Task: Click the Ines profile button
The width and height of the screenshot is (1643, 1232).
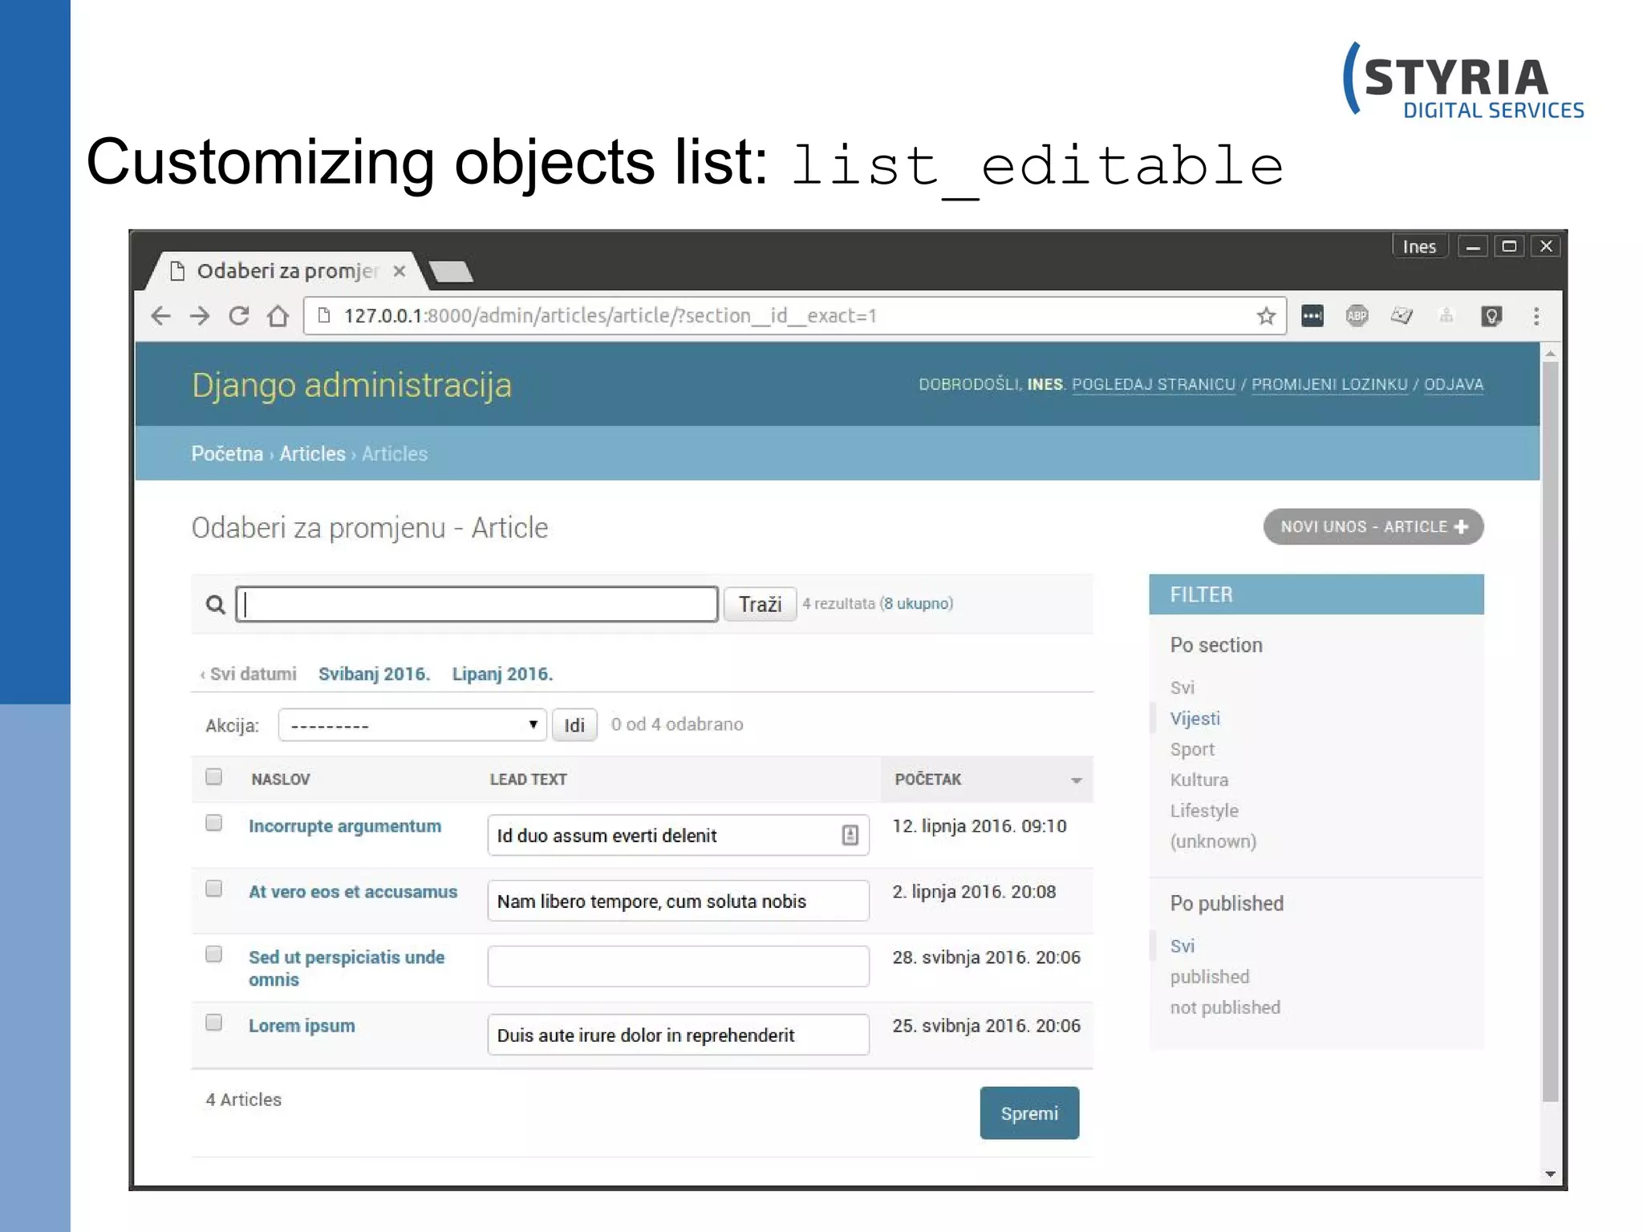Action: pos(1419,246)
